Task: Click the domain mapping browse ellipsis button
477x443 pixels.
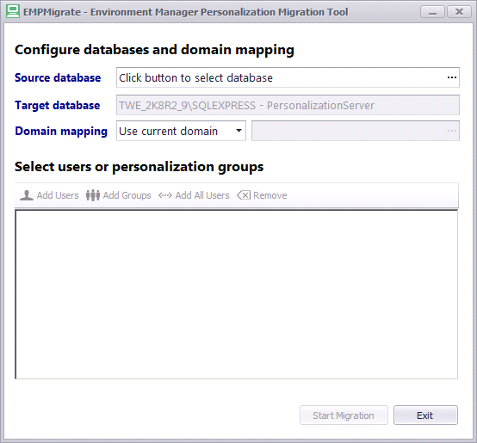Action: 452,131
